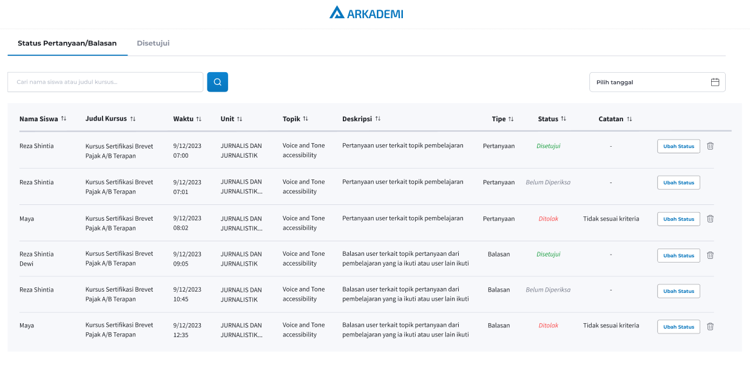Screen dimensions: 750x365
Task: Sort by Judul Kursus column arrows
Action: point(133,119)
